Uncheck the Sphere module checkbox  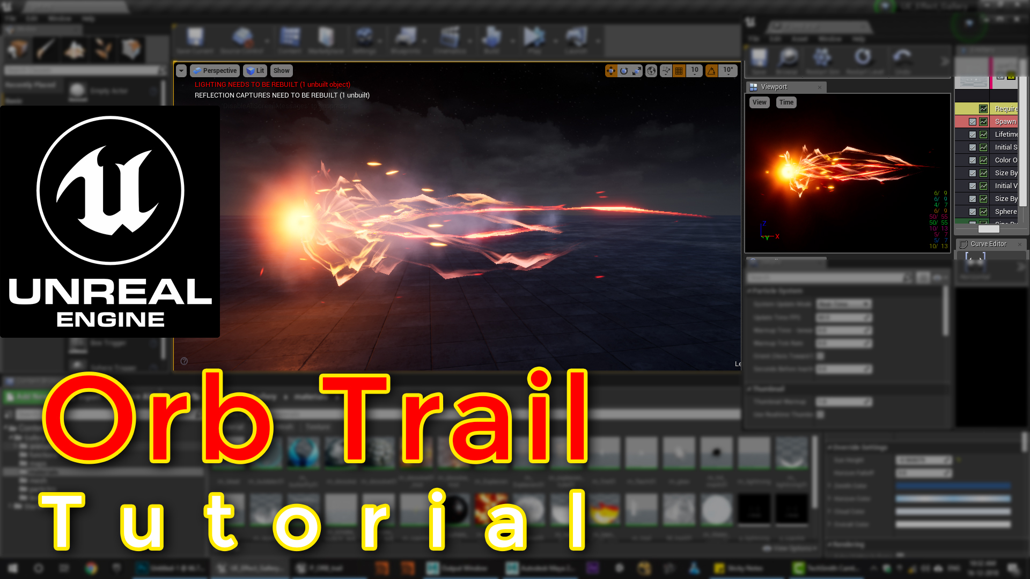point(973,212)
